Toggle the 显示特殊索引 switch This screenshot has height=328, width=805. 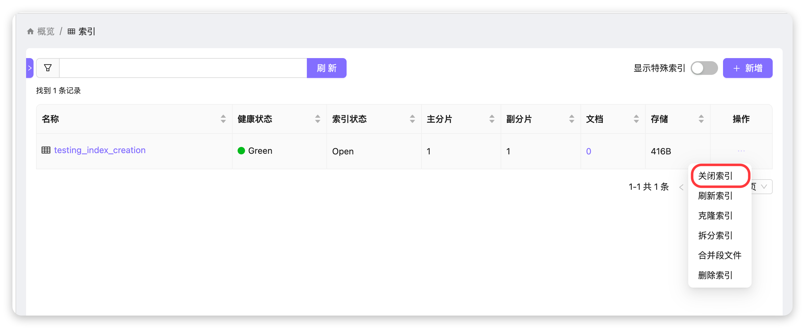tap(704, 68)
